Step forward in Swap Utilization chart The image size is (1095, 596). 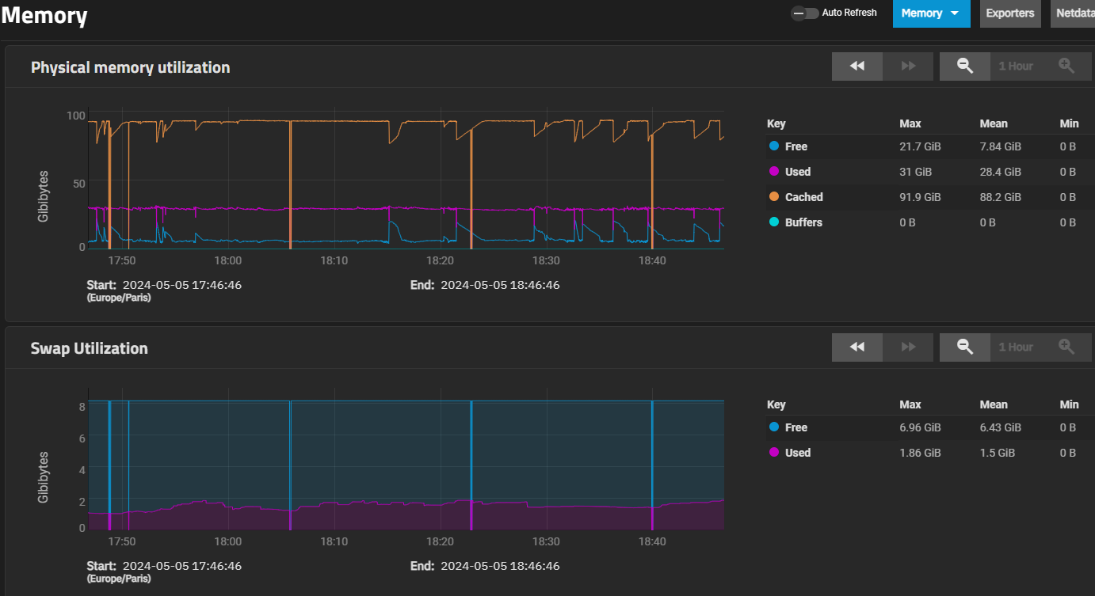click(908, 347)
